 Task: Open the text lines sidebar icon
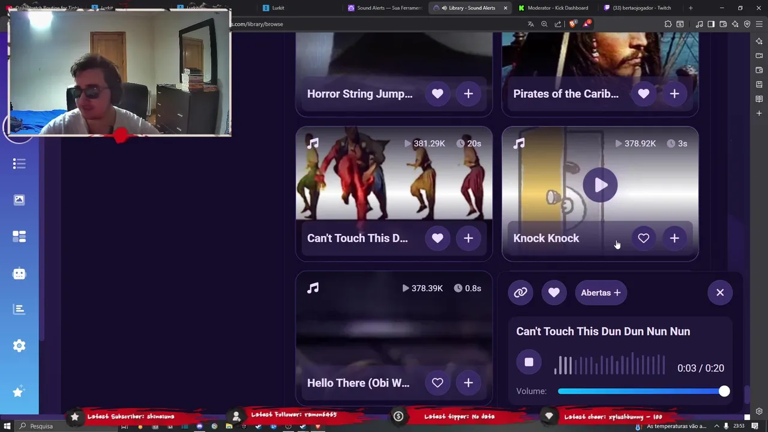pyautogui.click(x=19, y=309)
